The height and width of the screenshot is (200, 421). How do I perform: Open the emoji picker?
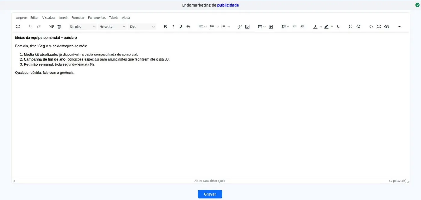pos(358,27)
